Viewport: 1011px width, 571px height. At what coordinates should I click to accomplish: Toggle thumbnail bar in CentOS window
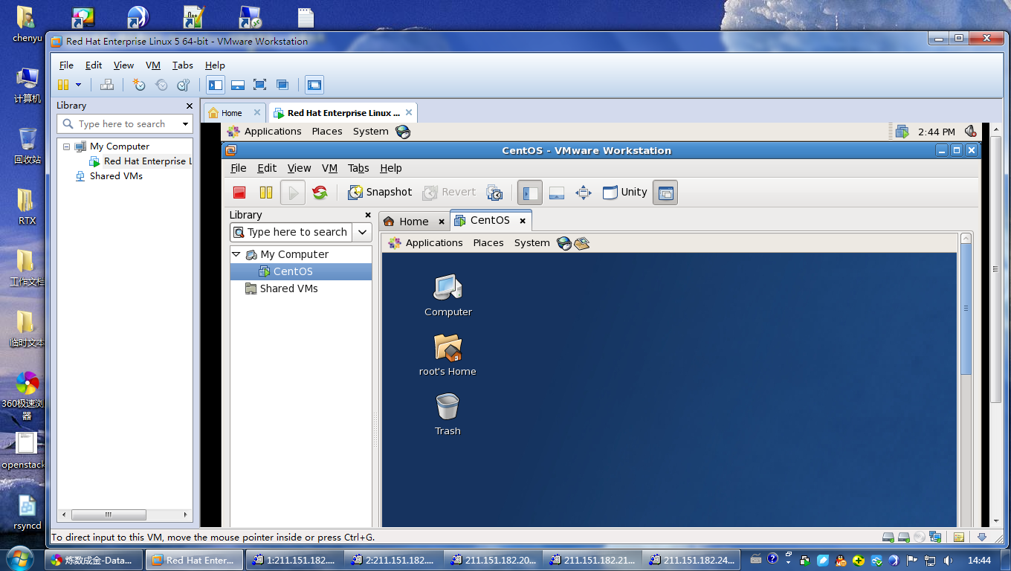coord(557,193)
